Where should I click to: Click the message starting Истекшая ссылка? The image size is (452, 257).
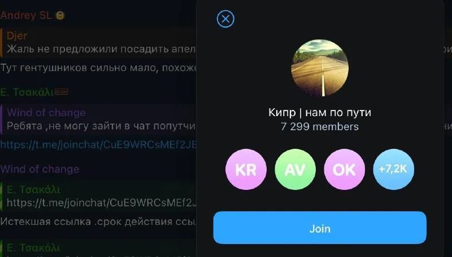98,221
